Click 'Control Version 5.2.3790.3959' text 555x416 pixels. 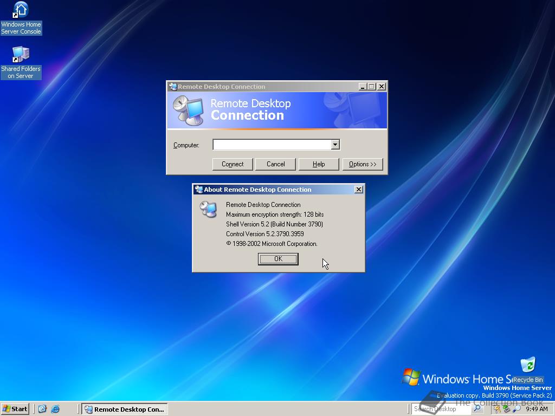pyautogui.click(x=264, y=234)
